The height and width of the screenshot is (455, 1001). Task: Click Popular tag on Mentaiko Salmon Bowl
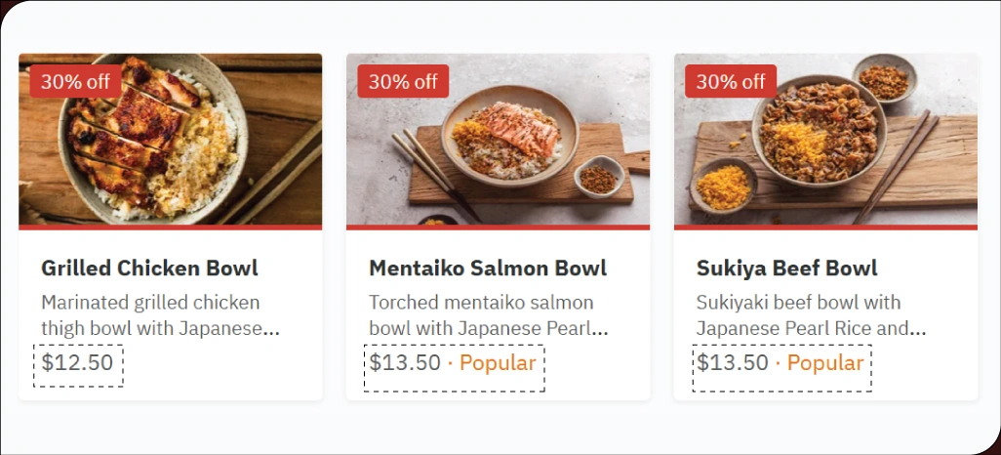(x=498, y=363)
